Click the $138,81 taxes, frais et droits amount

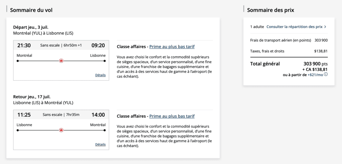(321, 51)
